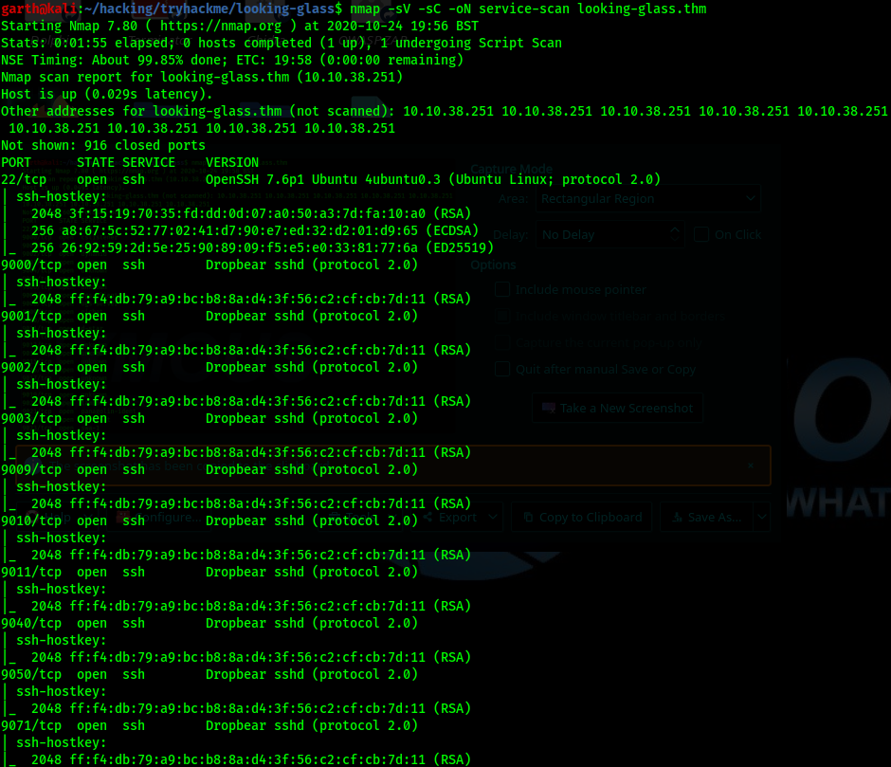Viewport: 891px width, 767px height.
Task: Click the 9040/tcp Dropbear sshd row
Action: tap(209, 623)
